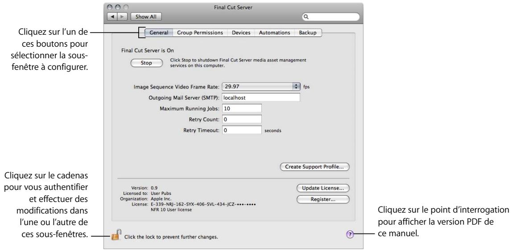Screen dimensions: 512x250
Task: Click the license key text starting E-339
Action: 203,205
